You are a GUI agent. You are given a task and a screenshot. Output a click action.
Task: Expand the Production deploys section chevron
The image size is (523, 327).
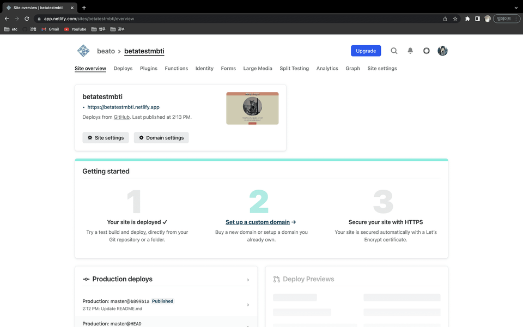click(248, 280)
